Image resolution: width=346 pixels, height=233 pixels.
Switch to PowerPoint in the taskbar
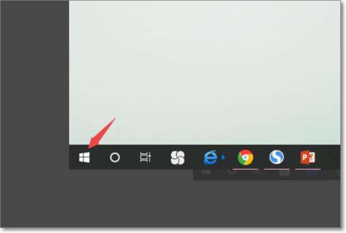click(x=308, y=157)
